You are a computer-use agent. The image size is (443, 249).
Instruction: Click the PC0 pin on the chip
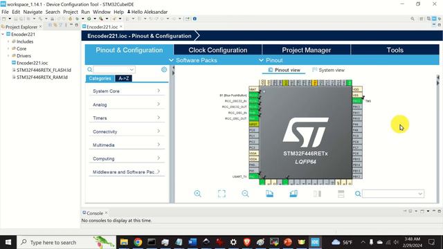[254, 130]
